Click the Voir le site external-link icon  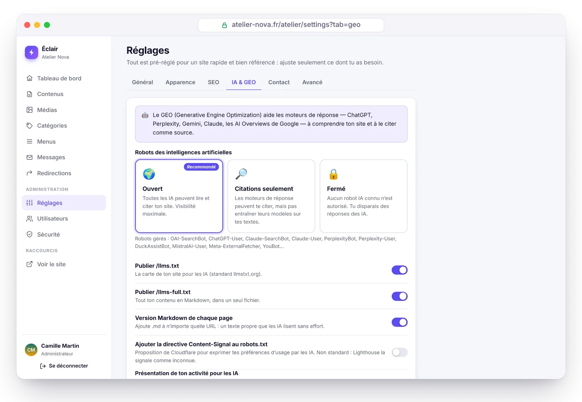[29, 264]
